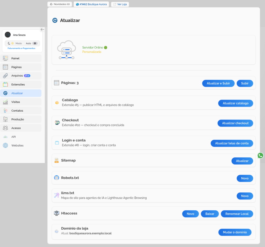Click the Sitemap Atualizar button
This screenshot has height=247, width=265.
(x=242, y=161)
